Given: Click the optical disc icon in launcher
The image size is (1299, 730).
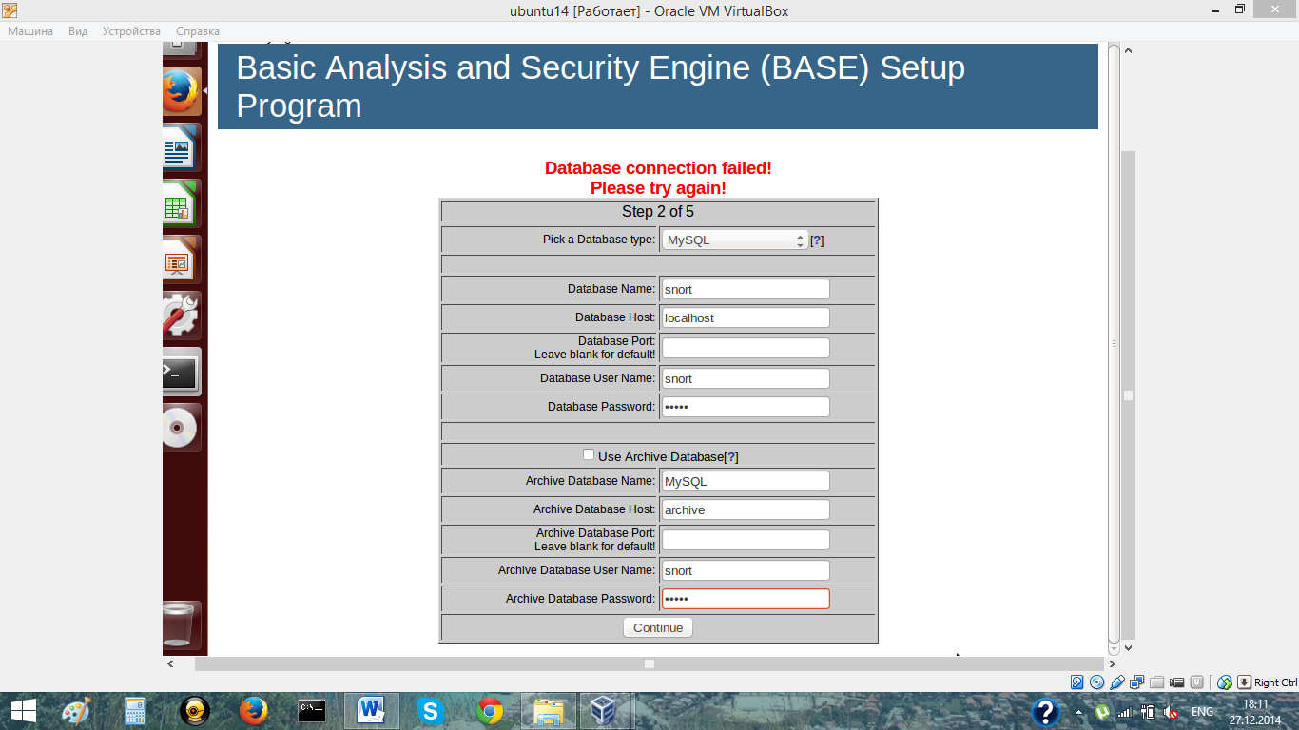Looking at the screenshot, I should (181, 428).
